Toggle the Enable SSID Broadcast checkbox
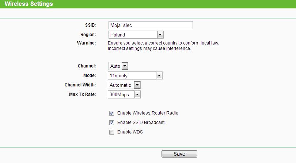This screenshot has height=163, width=296. coord(111,123)
